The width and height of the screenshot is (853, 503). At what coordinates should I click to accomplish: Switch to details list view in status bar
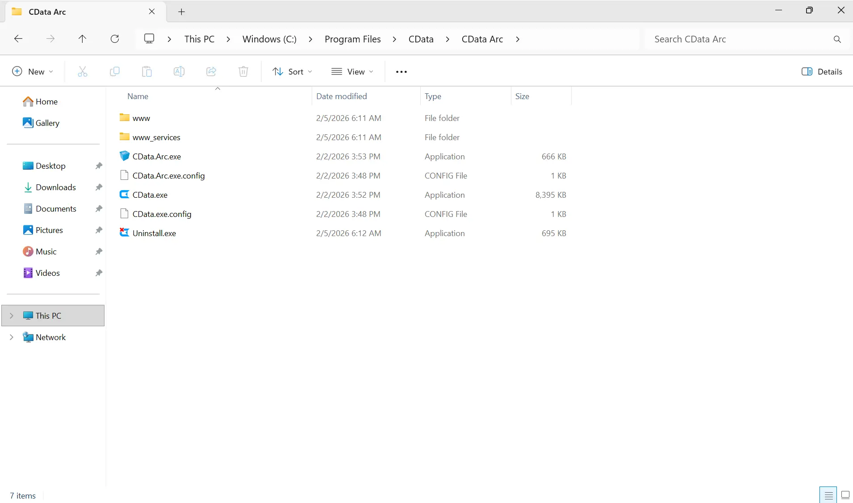pyautogui.click(x=828, y=495)
